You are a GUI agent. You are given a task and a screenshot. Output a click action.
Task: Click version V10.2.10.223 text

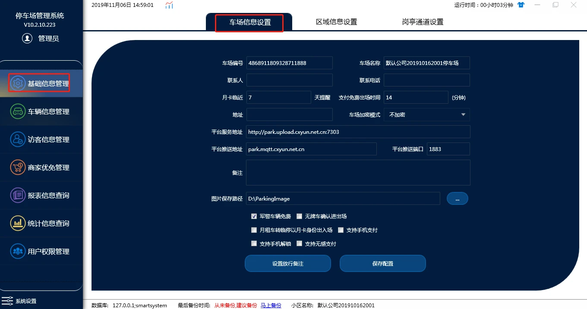40,25
